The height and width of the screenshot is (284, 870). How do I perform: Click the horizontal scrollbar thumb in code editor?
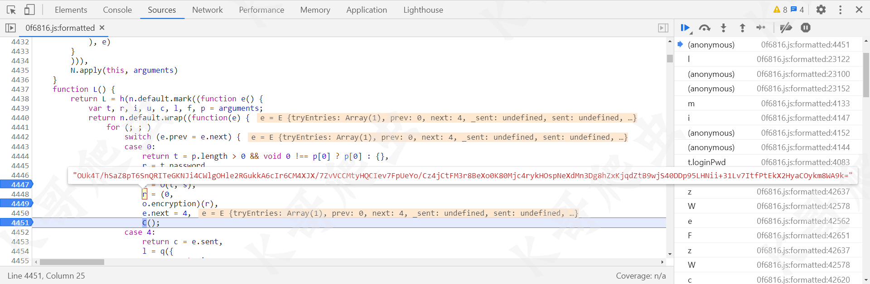(72, 262)
